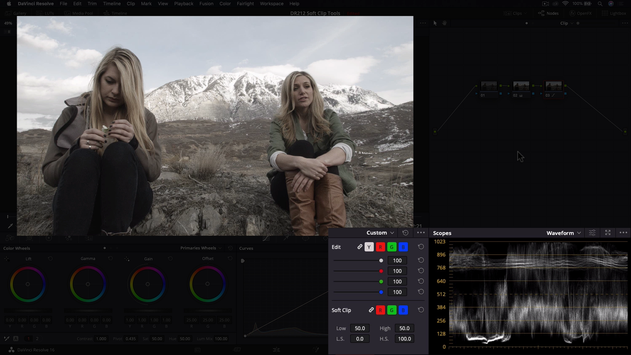Screen dimensions: 631x355
Task: Reset the blue intensity slider
Action: tap(421, 292)
